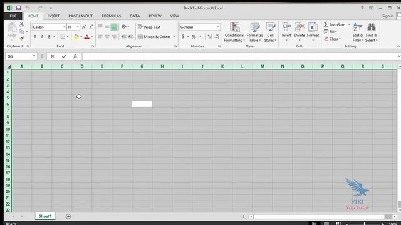This screenshot has height=225, width=401.
Task: Toggle Top Align
Action: coord(100,27)
